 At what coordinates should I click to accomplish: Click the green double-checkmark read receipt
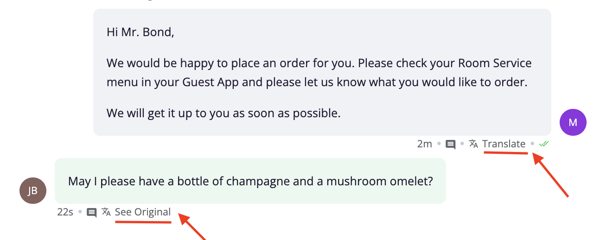(544, 144)
